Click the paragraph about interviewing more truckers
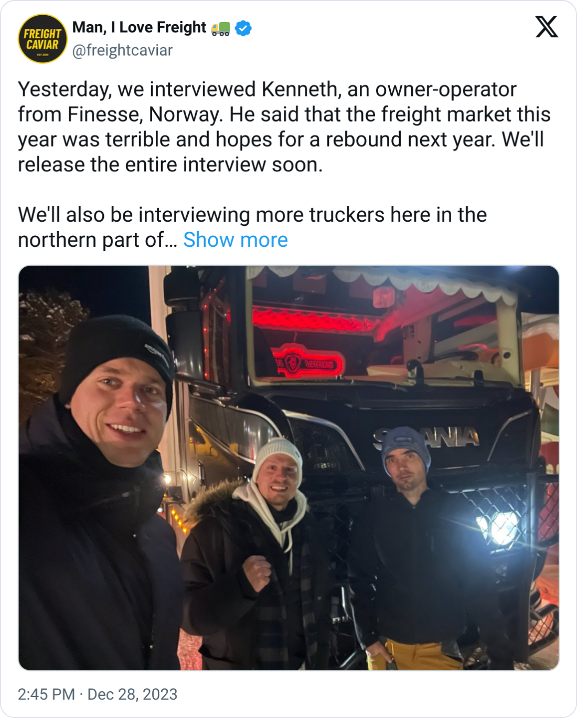This screenshot has height=718, width=577. point(252,227)
